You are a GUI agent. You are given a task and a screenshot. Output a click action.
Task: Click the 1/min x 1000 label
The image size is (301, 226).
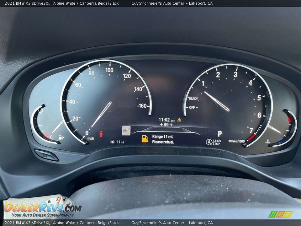236,141
